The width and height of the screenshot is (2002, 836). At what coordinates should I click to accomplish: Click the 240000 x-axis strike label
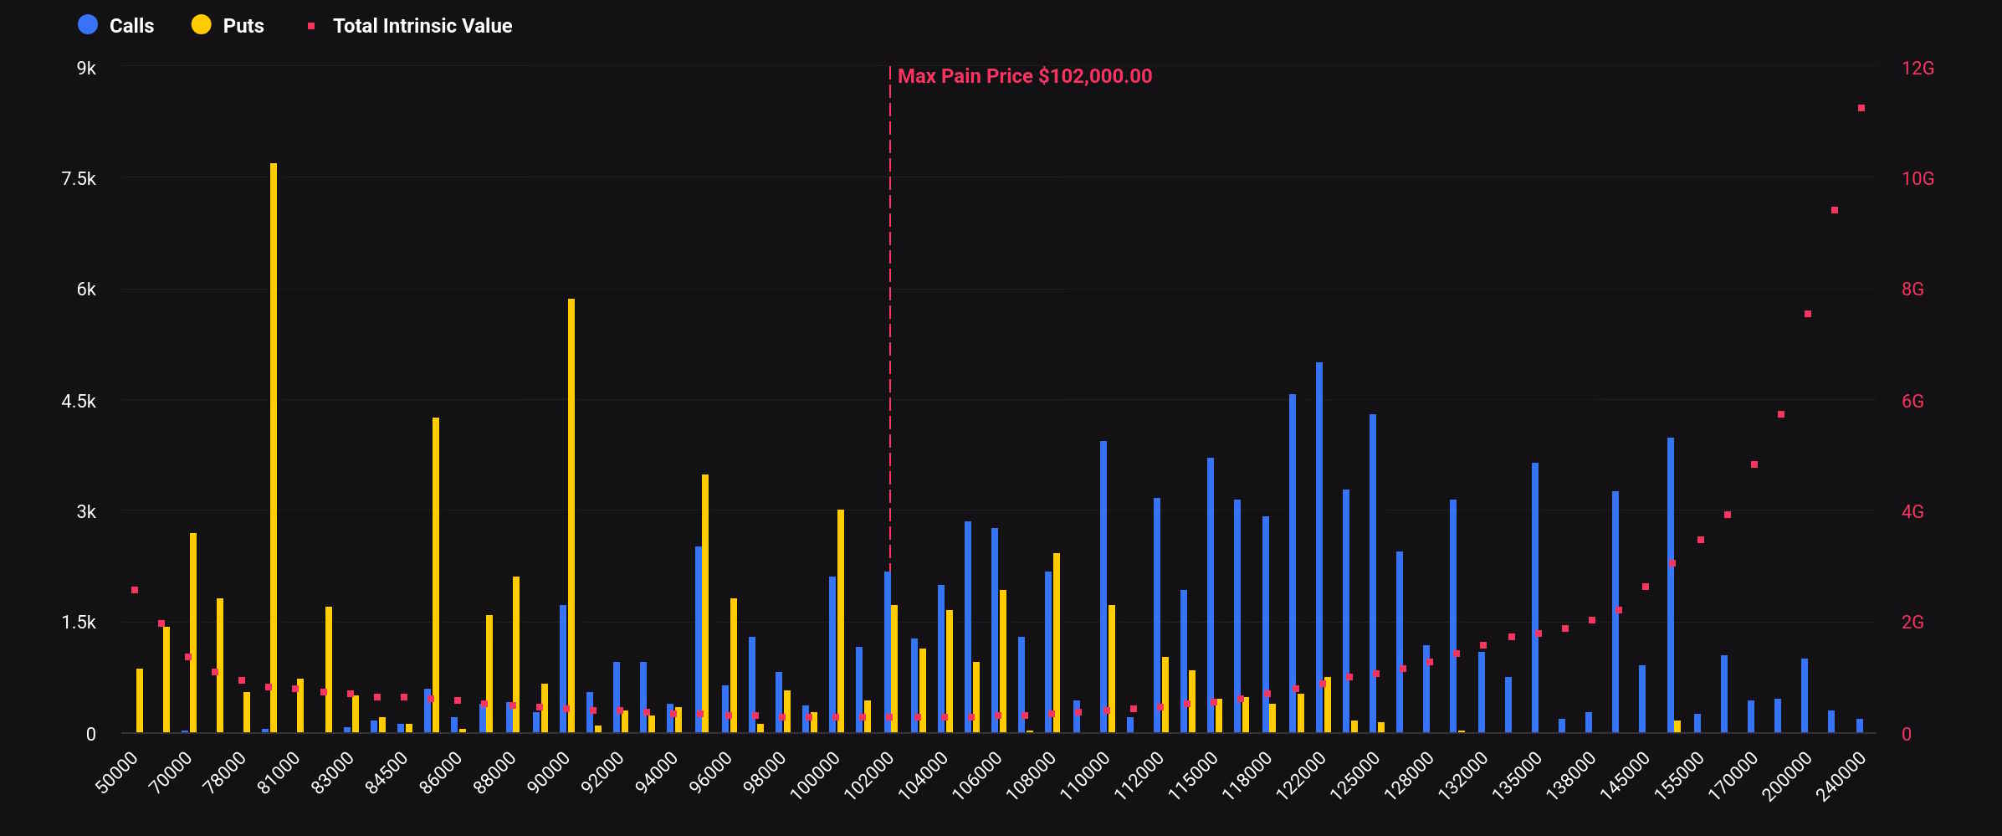[x=1842, y=776]
